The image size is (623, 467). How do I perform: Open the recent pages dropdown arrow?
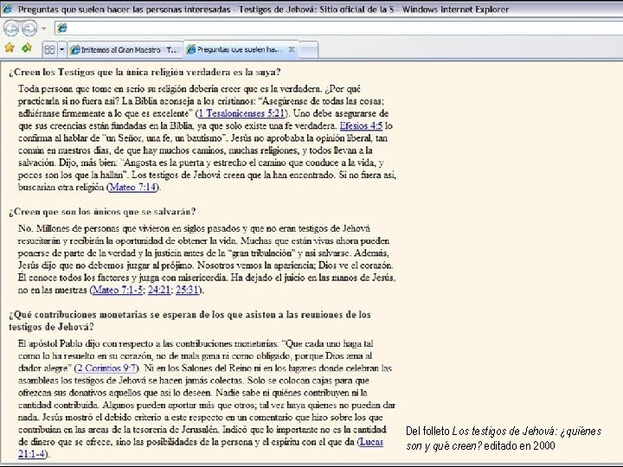point(44,29)
